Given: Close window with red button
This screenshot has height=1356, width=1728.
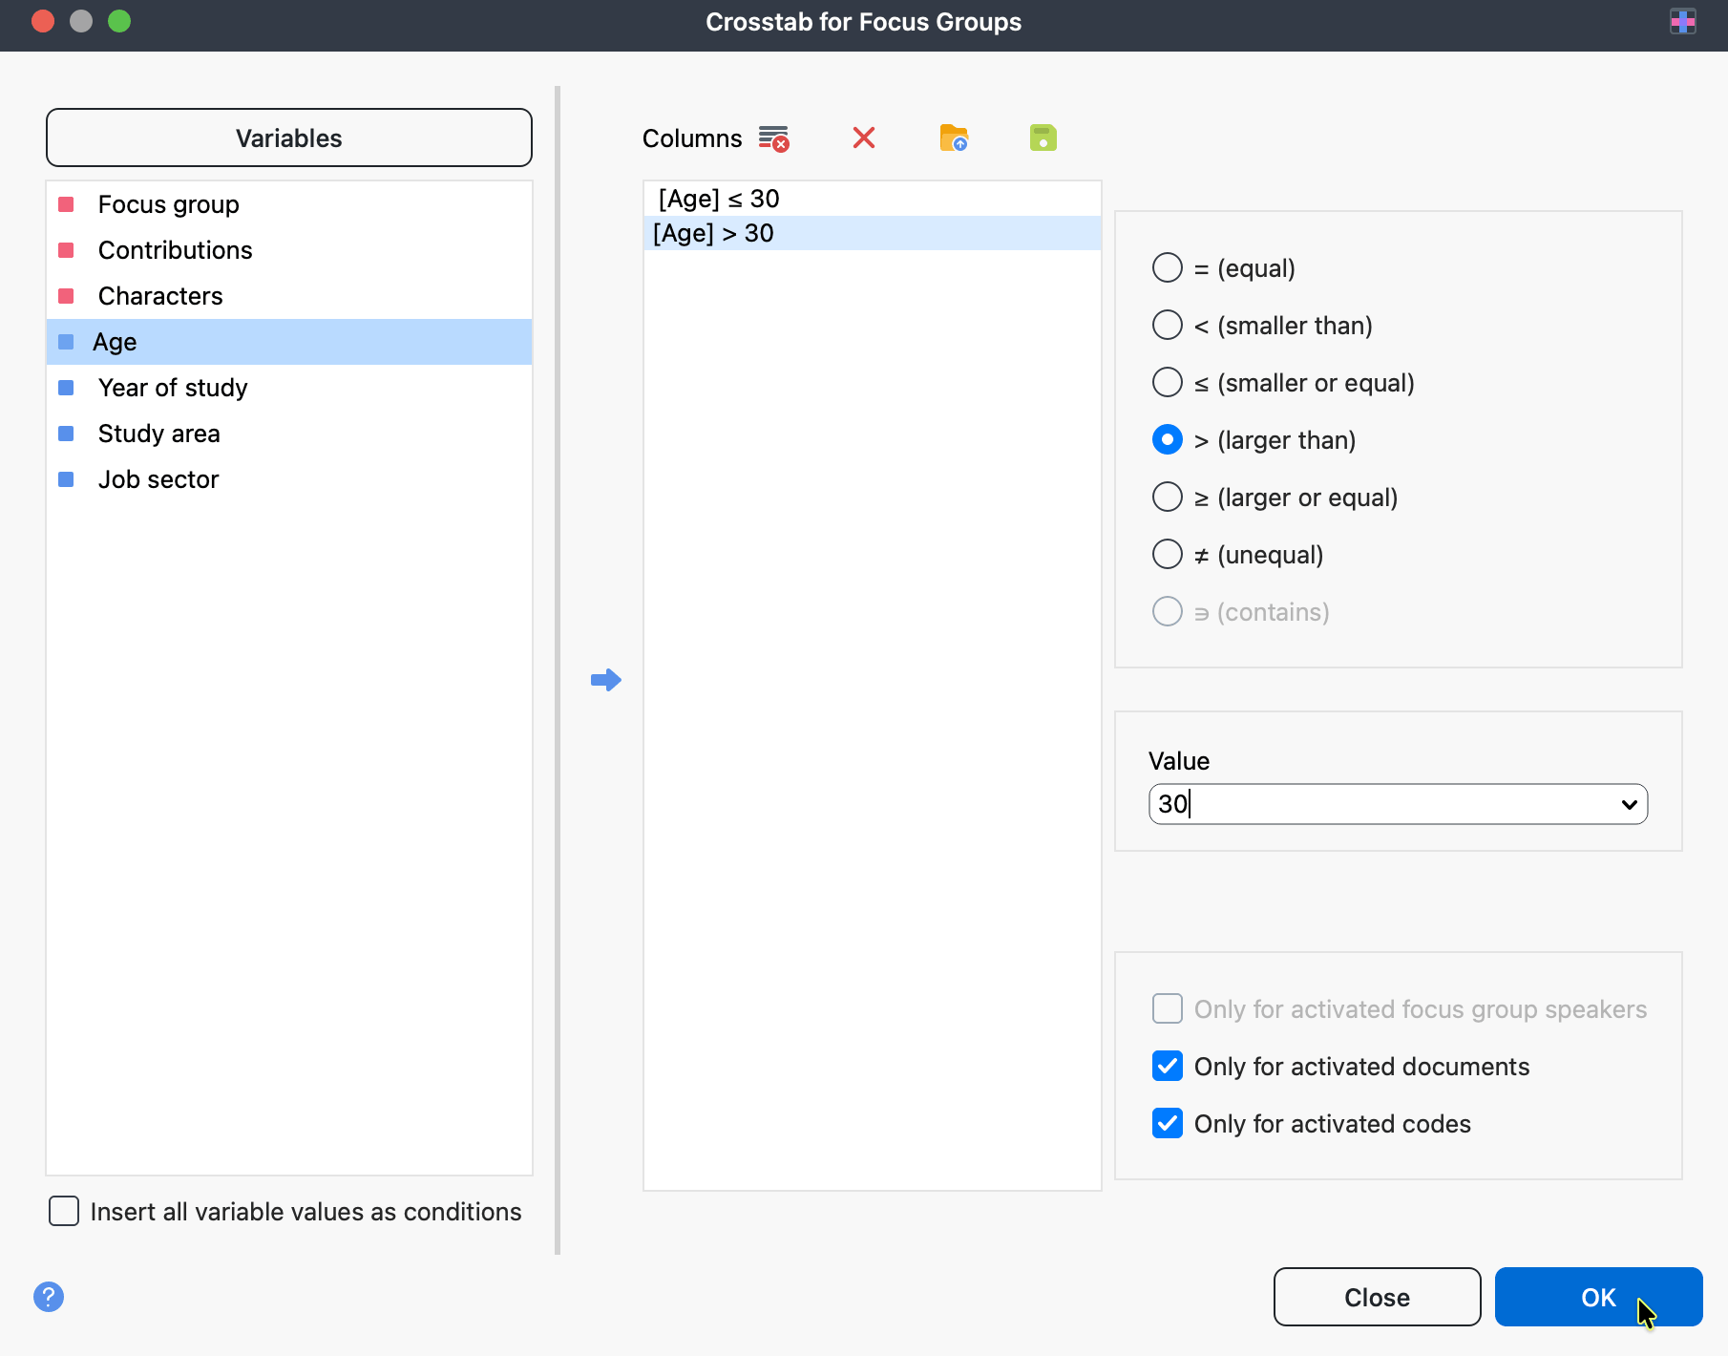Looking at the screenshot, I should click(43, 21).
